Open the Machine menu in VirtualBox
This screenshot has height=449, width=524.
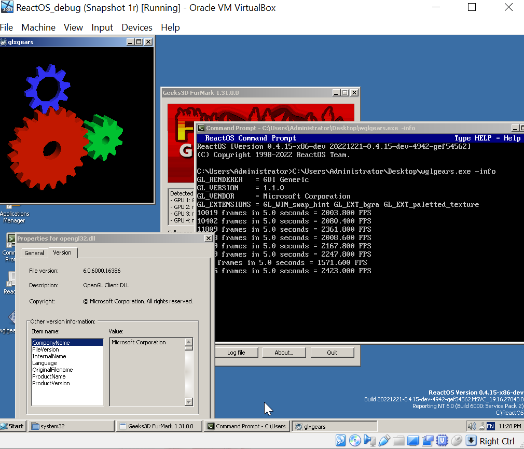pos(38,27)
